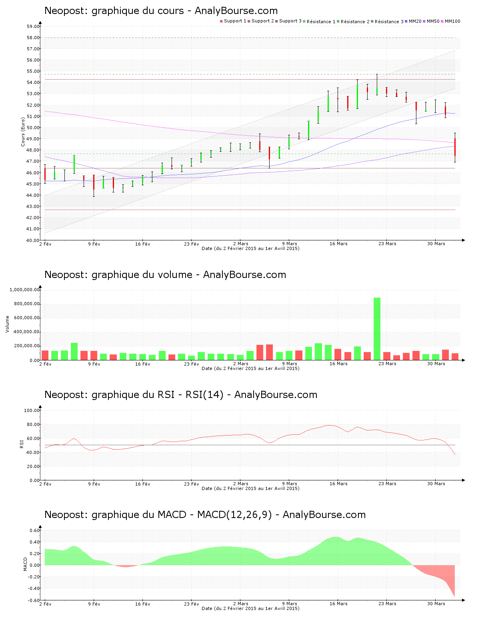This screenshot has width=480, height=620.
Task: Click the Support 1 red legend swatch
Action: [221, 21]
